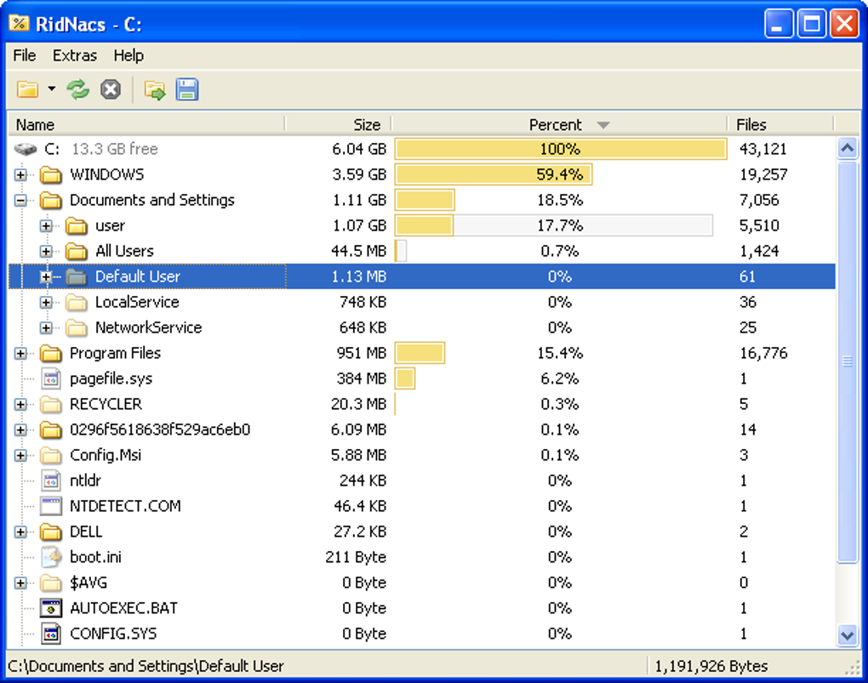868x683 pixels.
Task: Click the scrollbar down arrow
Action: pos(848,635)
